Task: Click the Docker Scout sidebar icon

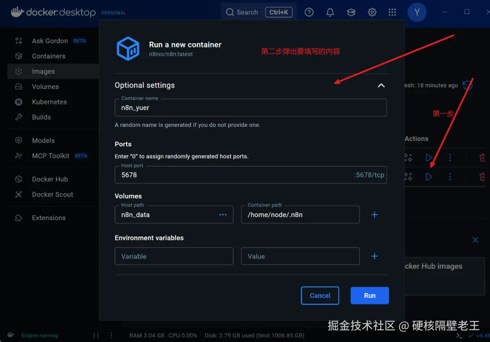Action: click(19, 194)
